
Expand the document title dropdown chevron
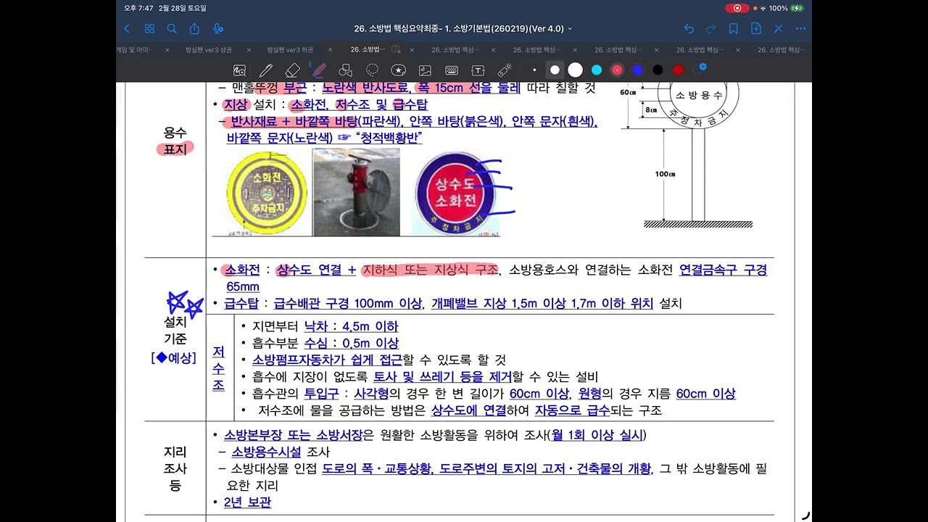[570, 29]
